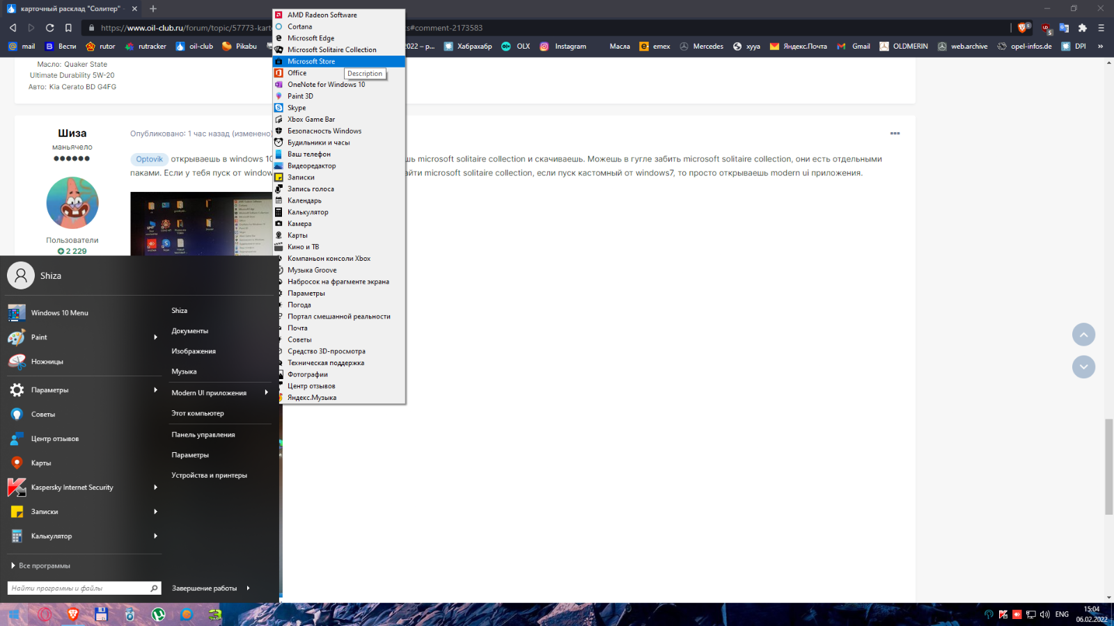Click the Советы lightbulb icon
This screenshot has width=1114, height=626.
tap(17, 415)
